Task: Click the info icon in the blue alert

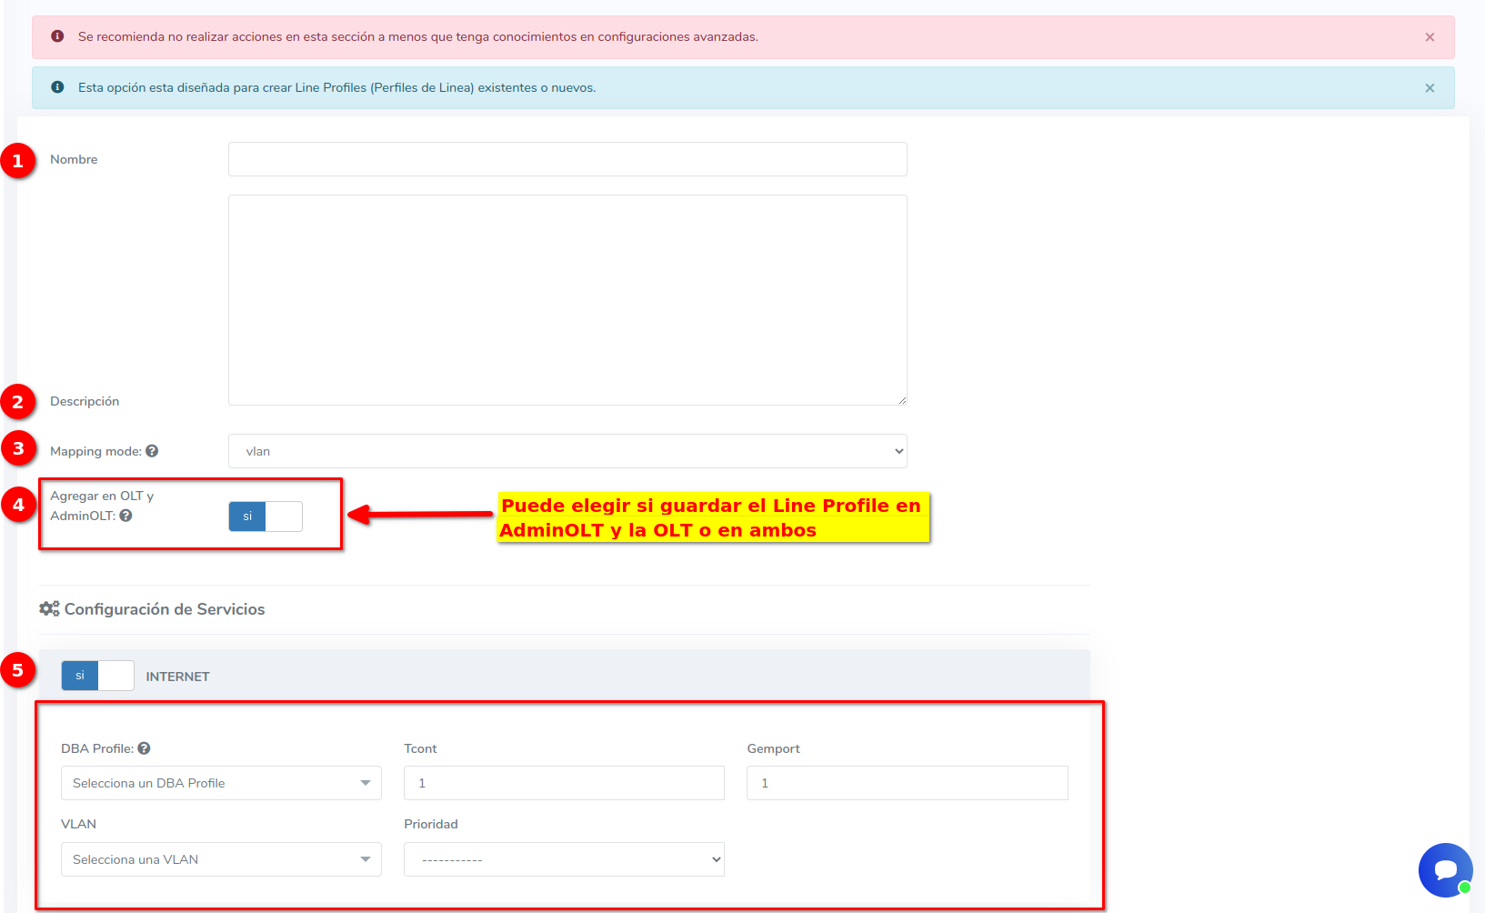Action: coord(57,87)
